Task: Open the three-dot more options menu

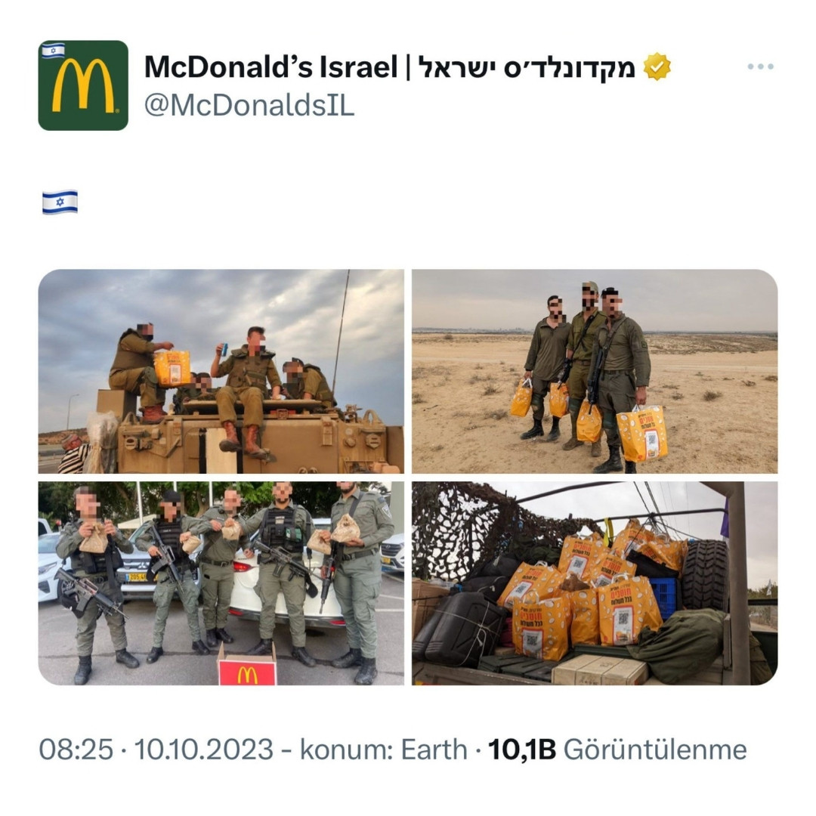Action: (x=760, y=66)
